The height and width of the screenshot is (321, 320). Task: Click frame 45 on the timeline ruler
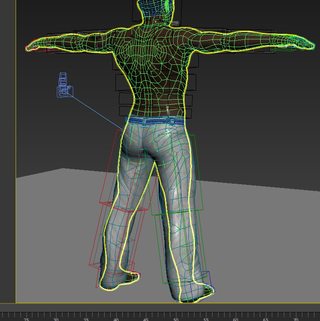146,319
